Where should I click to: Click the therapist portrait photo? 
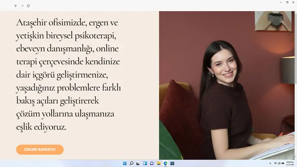tap(227, 85)
